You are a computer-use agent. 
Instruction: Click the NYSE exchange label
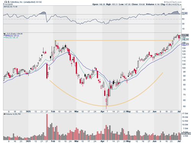[39, 2]
